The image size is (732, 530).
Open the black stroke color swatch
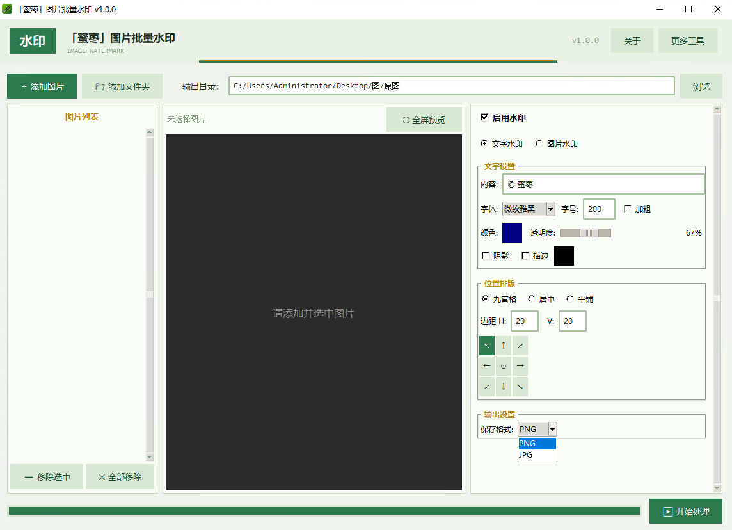tap(564, 256)
